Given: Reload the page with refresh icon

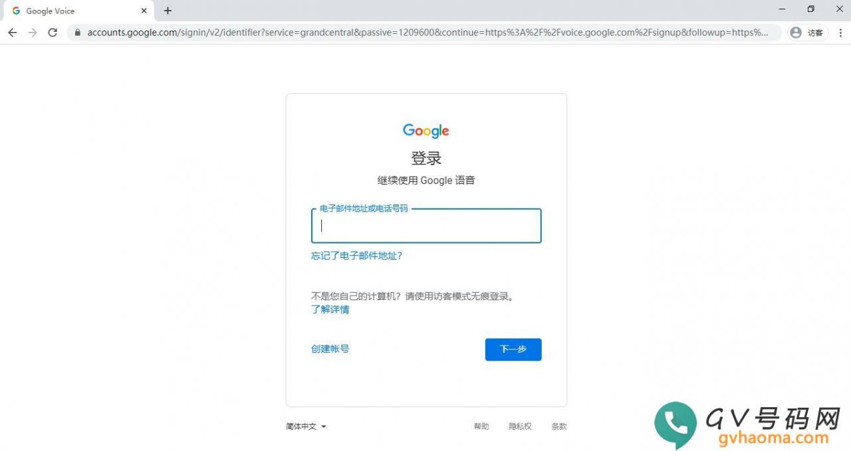Looking at the screenshot, I should pos(53,33).
